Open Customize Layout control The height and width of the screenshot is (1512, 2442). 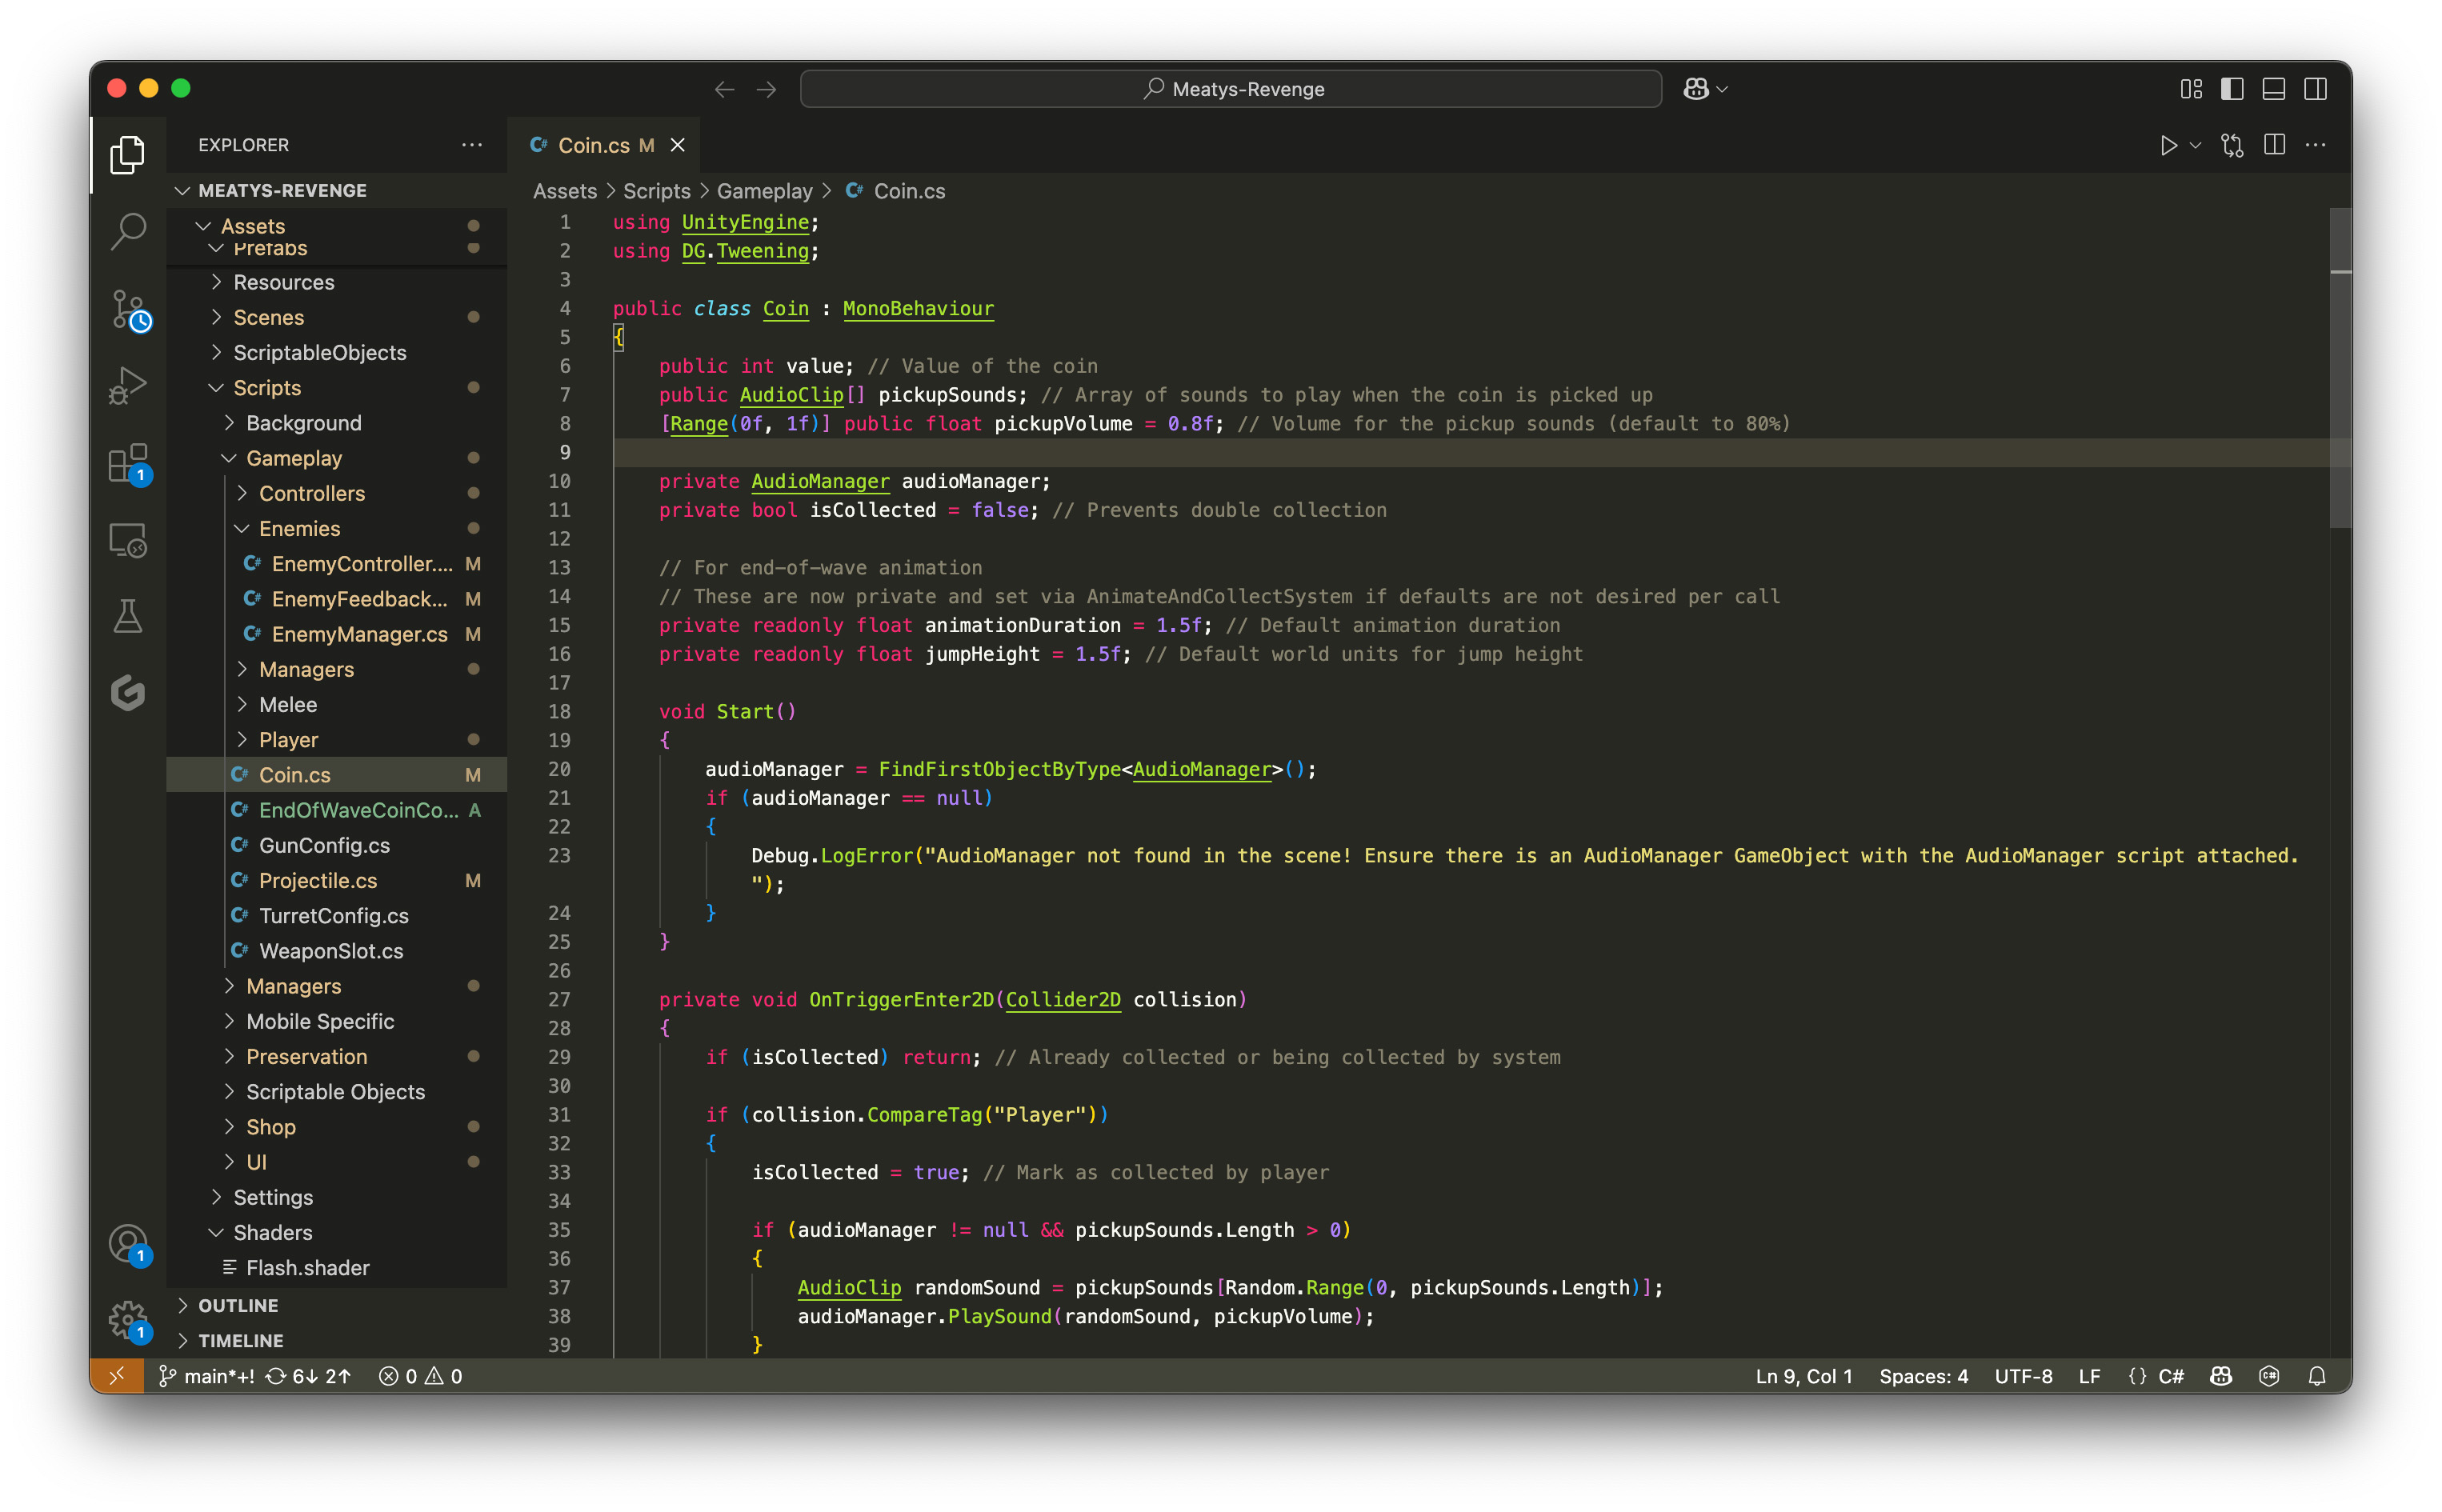point(2190,89)
